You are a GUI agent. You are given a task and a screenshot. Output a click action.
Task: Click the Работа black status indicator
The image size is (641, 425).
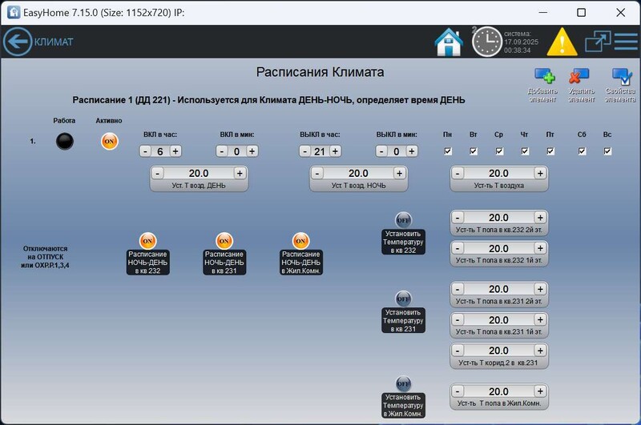click(64, 142)
